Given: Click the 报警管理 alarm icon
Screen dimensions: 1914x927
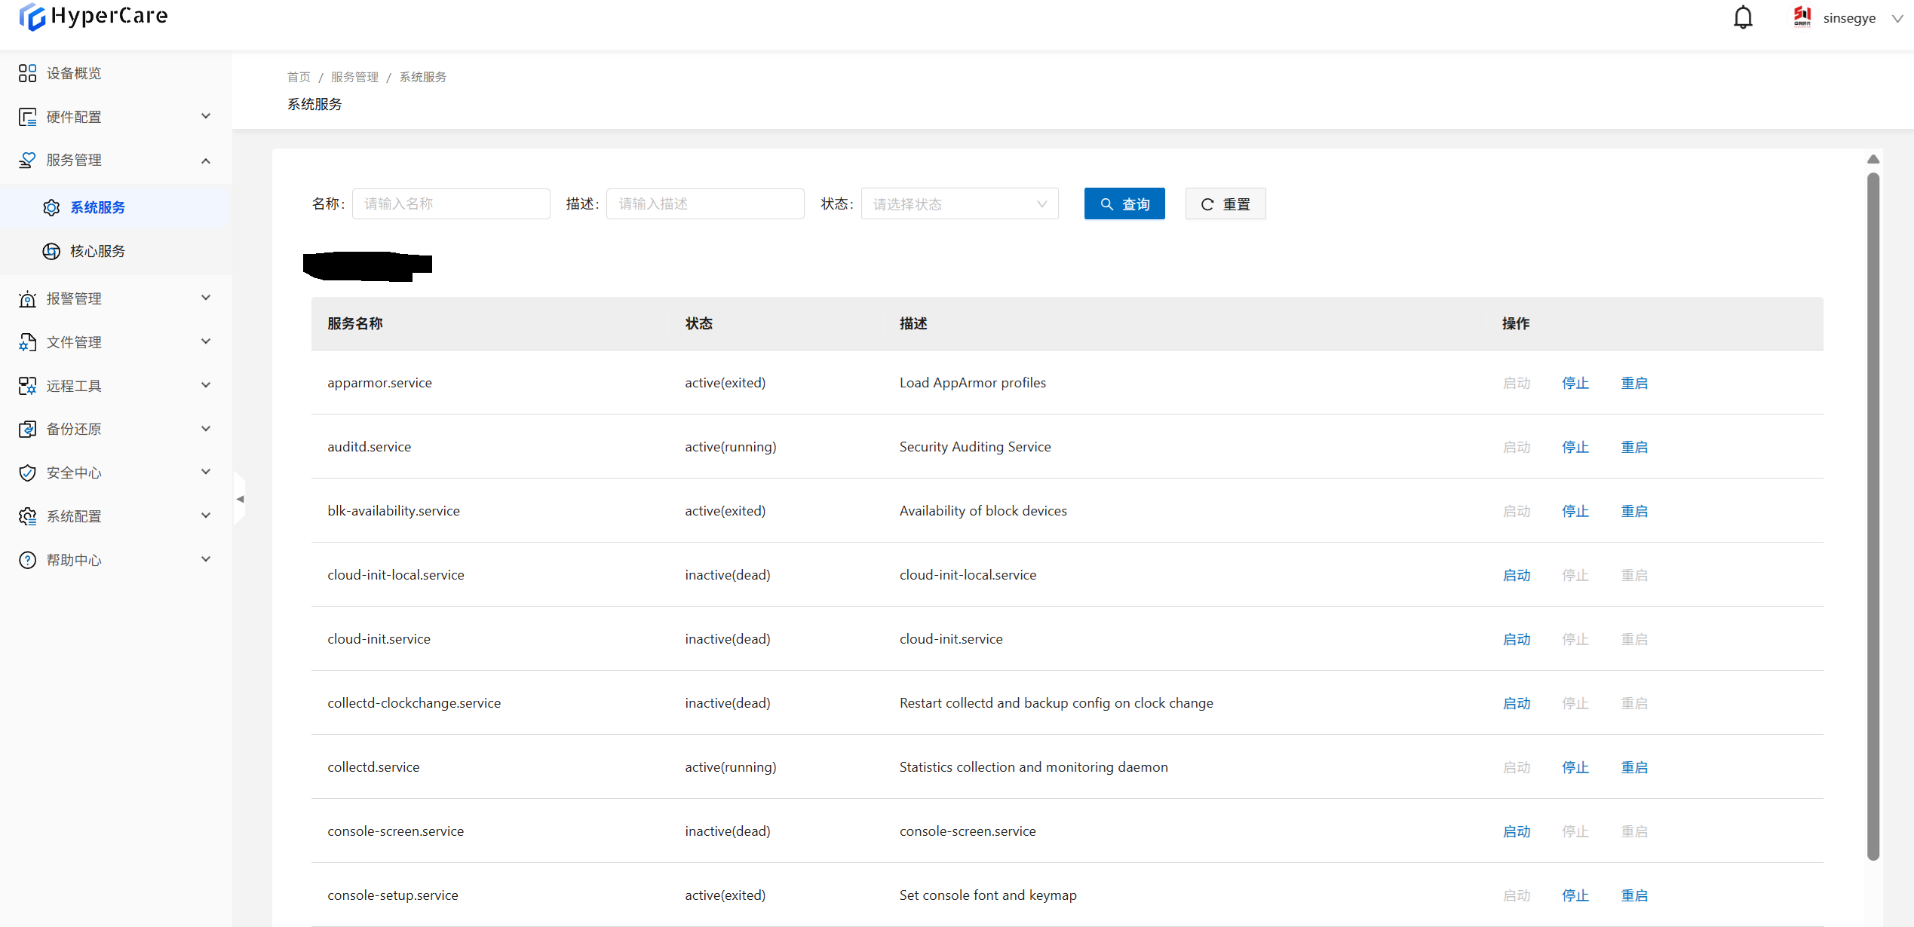Looking at the screenshot, I should (27, 299).
